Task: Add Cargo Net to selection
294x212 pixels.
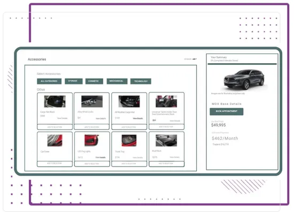Action: tap(55, 127)
